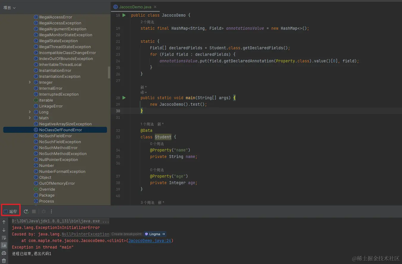Click the print icon in console sidebar
This screenshot has height=264, width=402.
[x=4, y=253]
